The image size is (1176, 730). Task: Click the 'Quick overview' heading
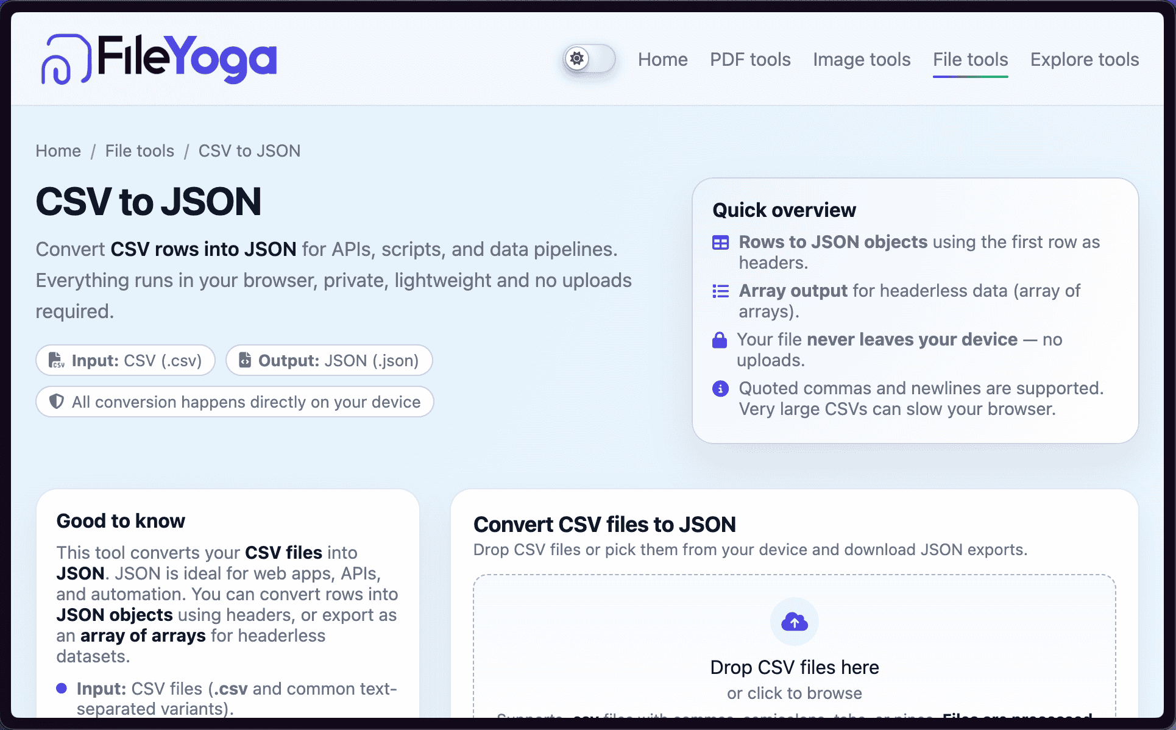coord(784,210)
